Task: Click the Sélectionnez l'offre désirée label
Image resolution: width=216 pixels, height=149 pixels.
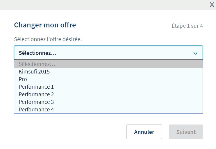Action: 48,39
